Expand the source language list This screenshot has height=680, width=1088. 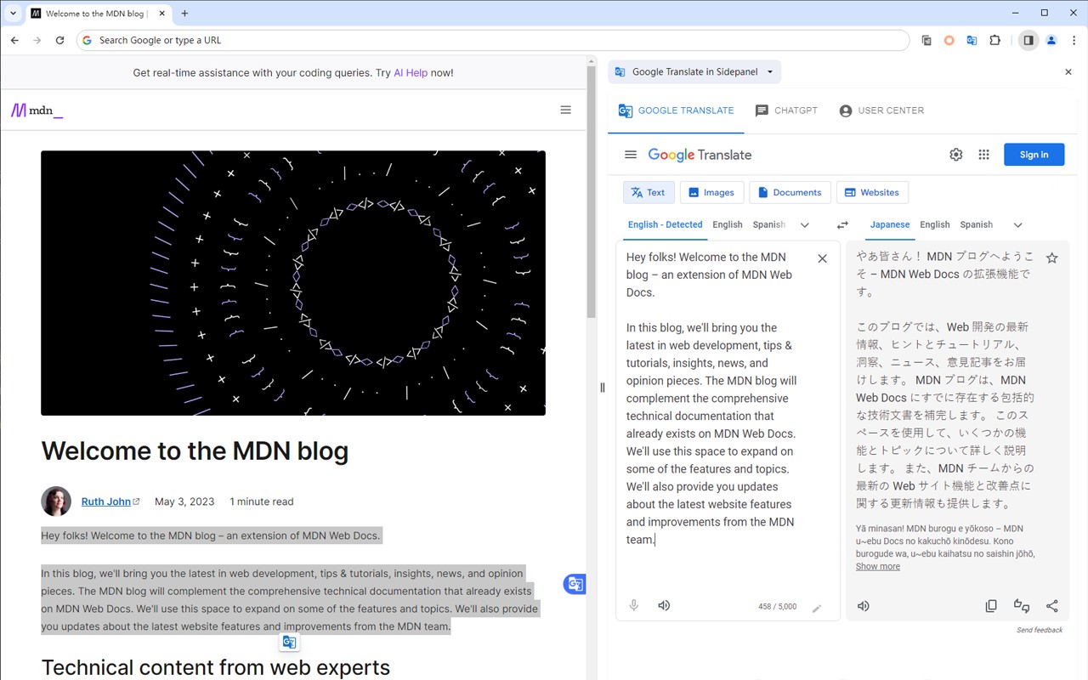pyautogui.click(x=805, y=225)
